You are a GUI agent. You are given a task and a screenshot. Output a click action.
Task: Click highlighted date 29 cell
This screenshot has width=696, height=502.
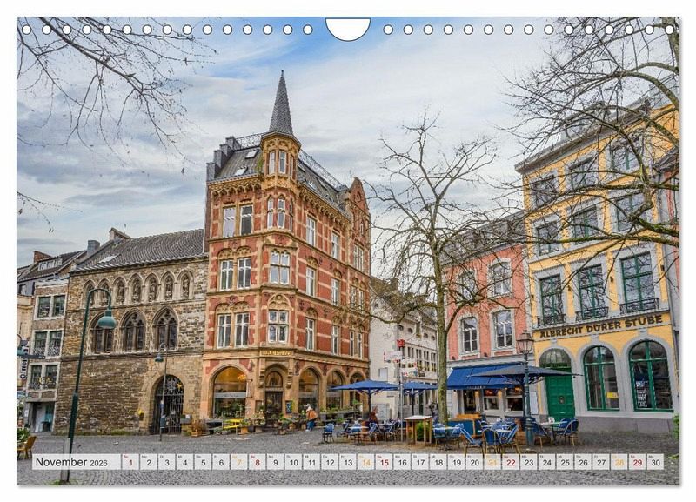(x=637, y=462)
